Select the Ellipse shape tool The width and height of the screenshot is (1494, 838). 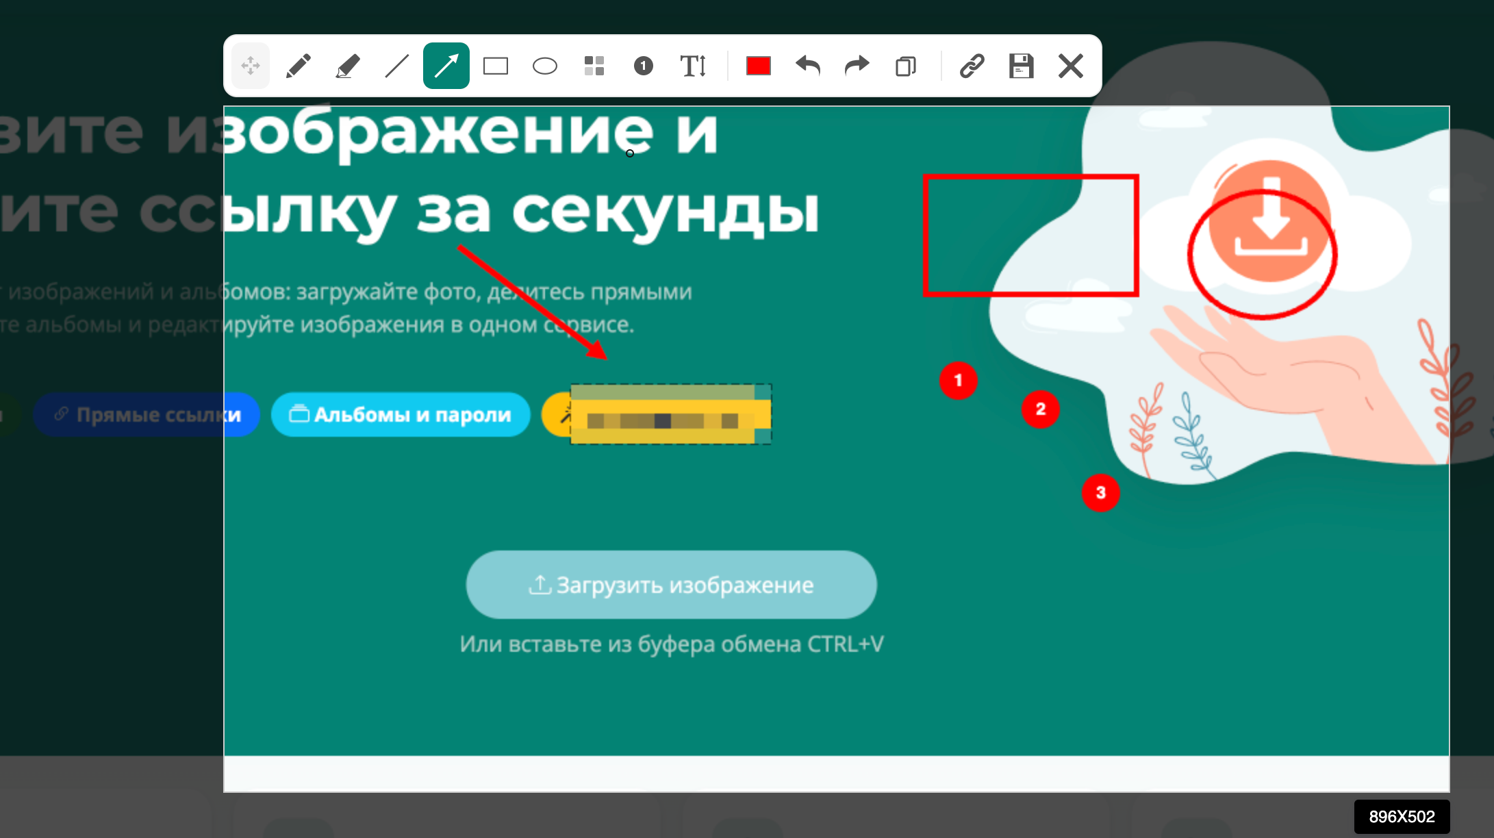point(545,66)
